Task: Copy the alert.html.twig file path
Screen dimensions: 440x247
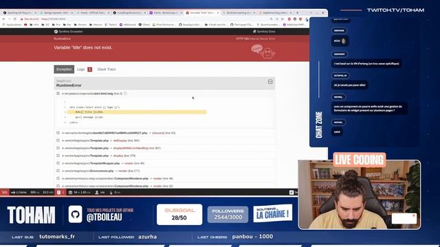Action: click(x=125, y=93)
